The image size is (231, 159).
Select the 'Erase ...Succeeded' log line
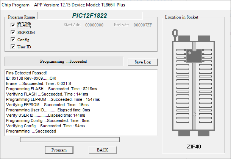[39, 83]
